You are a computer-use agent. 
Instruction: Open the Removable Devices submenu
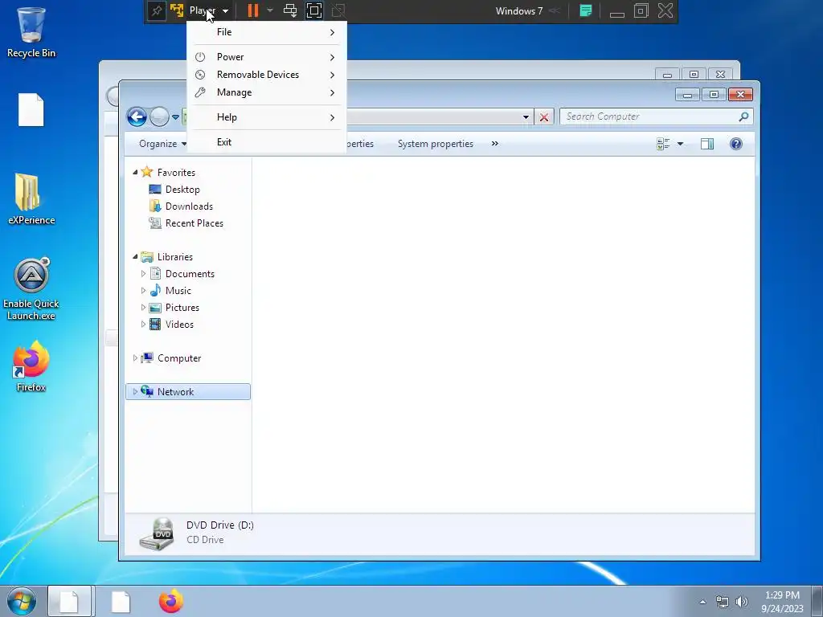coord(267,75)
